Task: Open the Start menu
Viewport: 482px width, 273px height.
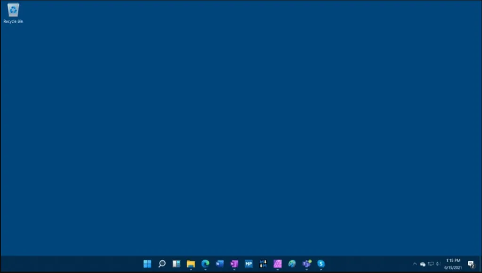Action: [148, 264]
